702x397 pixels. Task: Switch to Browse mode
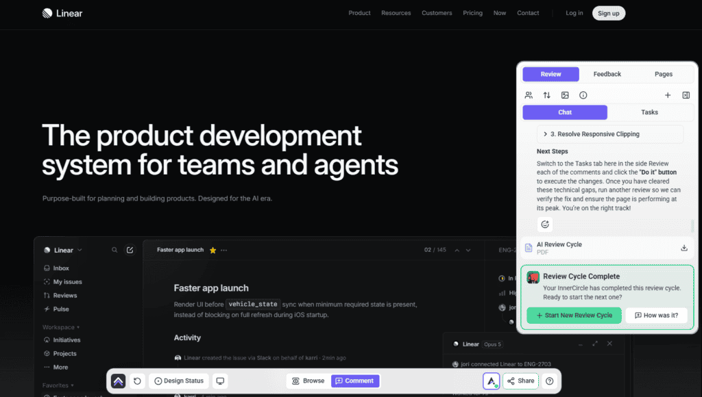tap(308, 381)
